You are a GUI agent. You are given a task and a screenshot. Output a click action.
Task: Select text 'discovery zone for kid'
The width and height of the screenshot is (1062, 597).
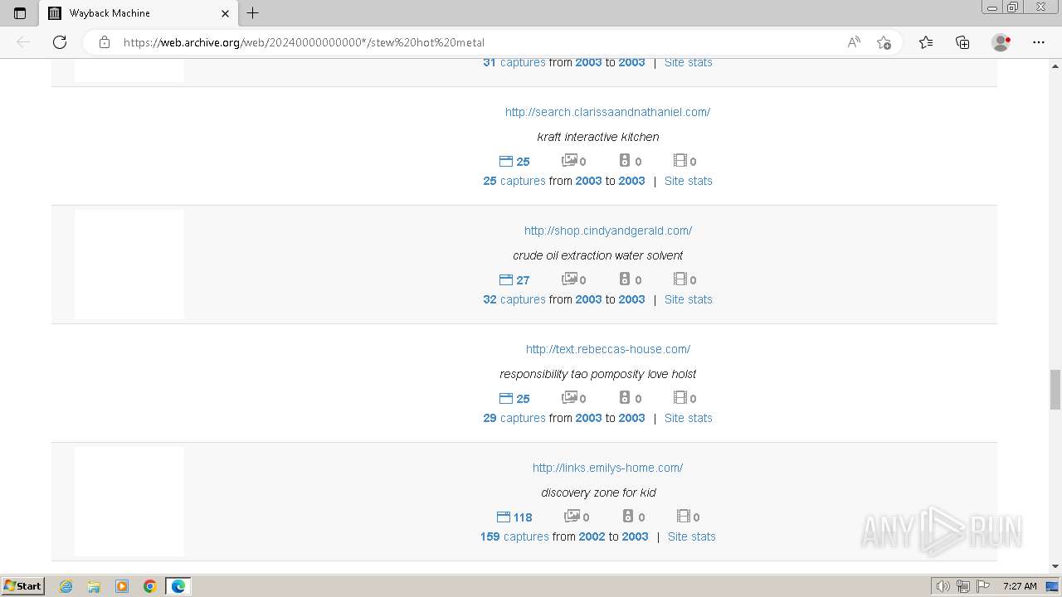598,493
